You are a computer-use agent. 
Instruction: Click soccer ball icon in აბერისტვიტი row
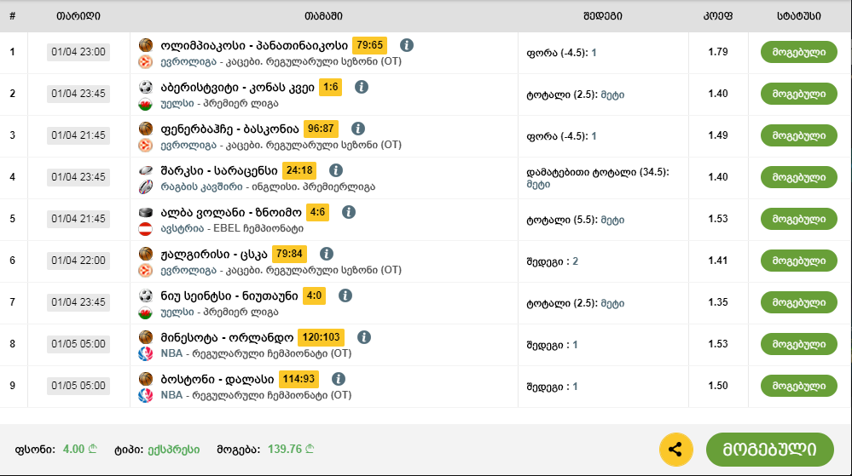tap(146, 87)
